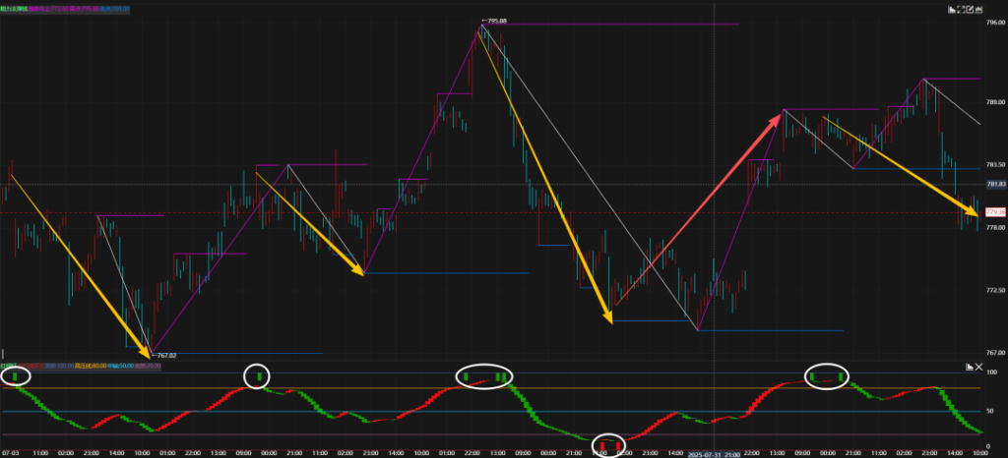Viewport: 1008px width, 458px height.
Task: Open the indicator chart icon in top toolbar
Action: (953, 9)
